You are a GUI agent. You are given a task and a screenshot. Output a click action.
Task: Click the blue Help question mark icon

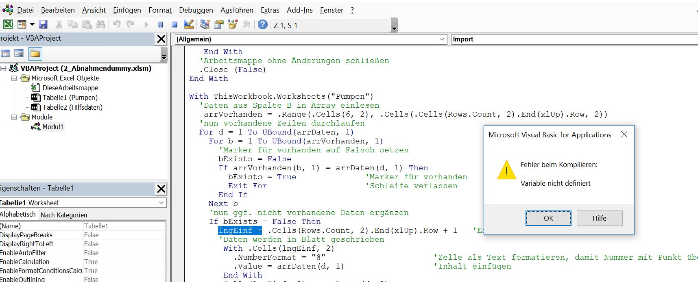coord(263,25)
